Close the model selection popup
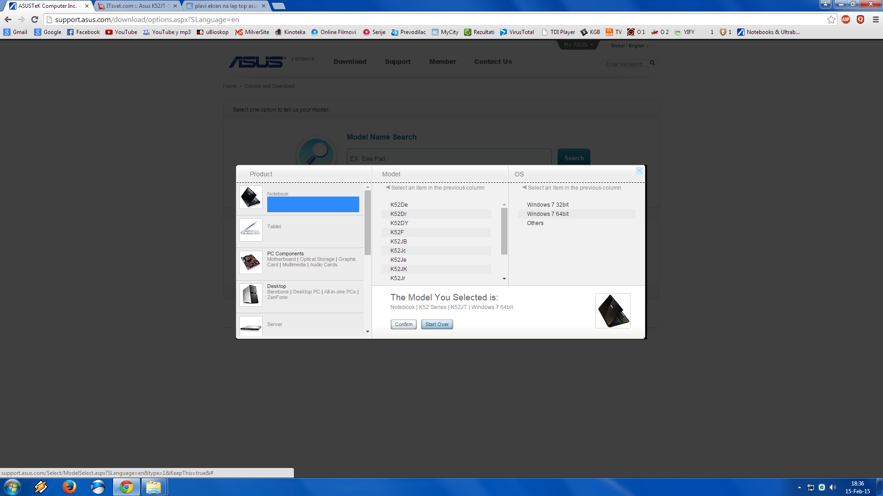Viewport: 883px width, 496px height. pos(639,171)
